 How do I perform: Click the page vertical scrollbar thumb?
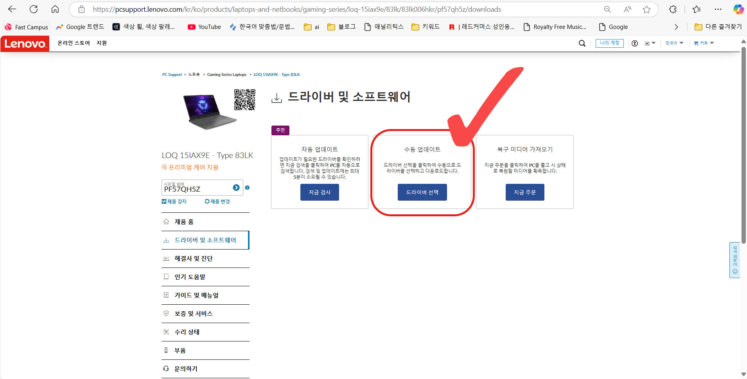click(743, 145)
